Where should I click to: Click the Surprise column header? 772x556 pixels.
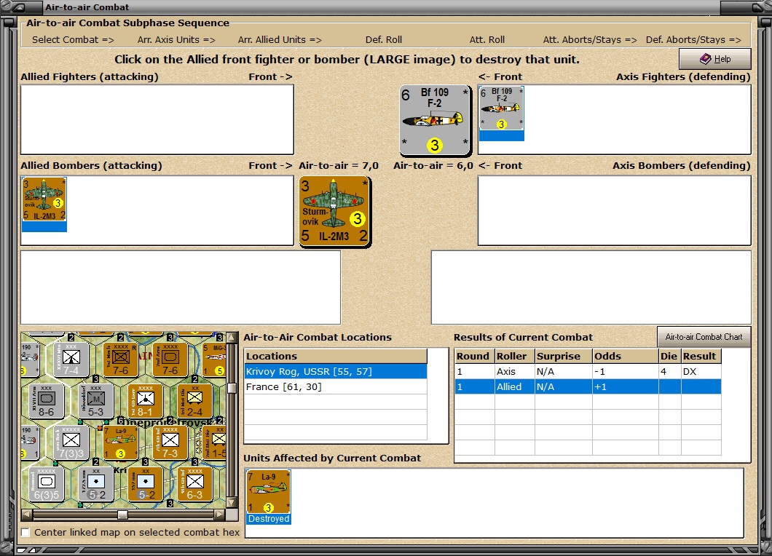click(x=563, y=357)
